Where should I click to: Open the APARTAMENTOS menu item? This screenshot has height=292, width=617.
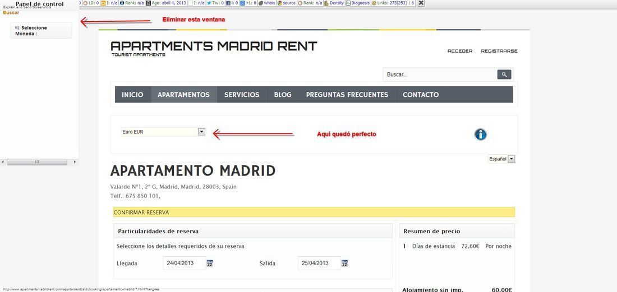(x=184, y=95)
